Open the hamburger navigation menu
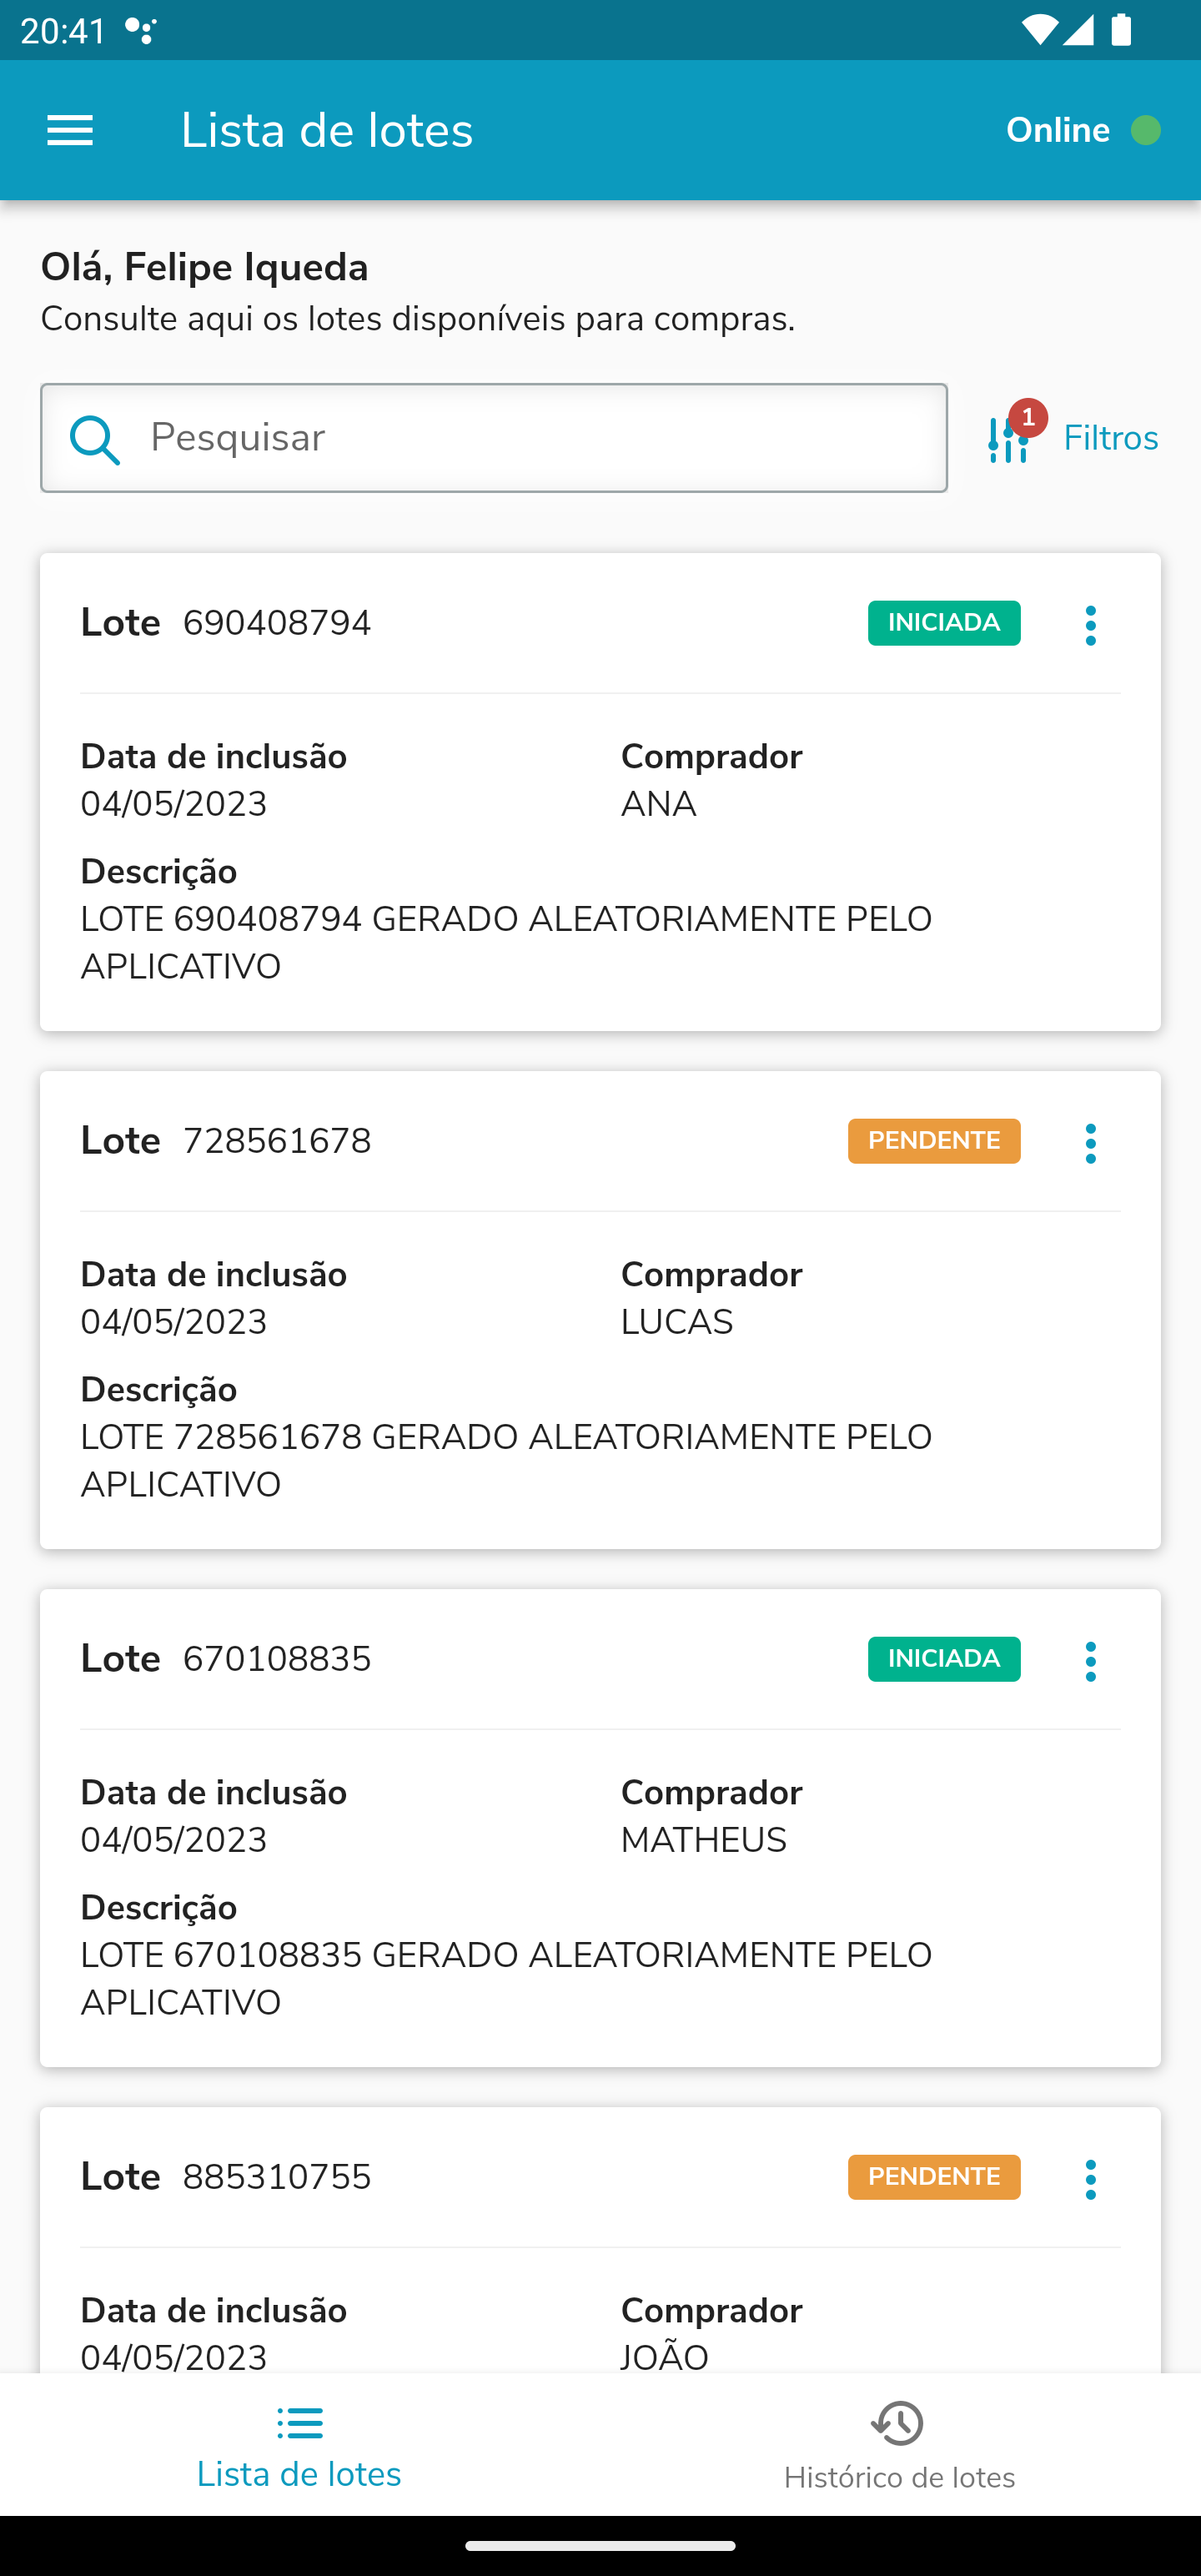The width and height of the screenshot is (1201, 2576). click(70, 130)
